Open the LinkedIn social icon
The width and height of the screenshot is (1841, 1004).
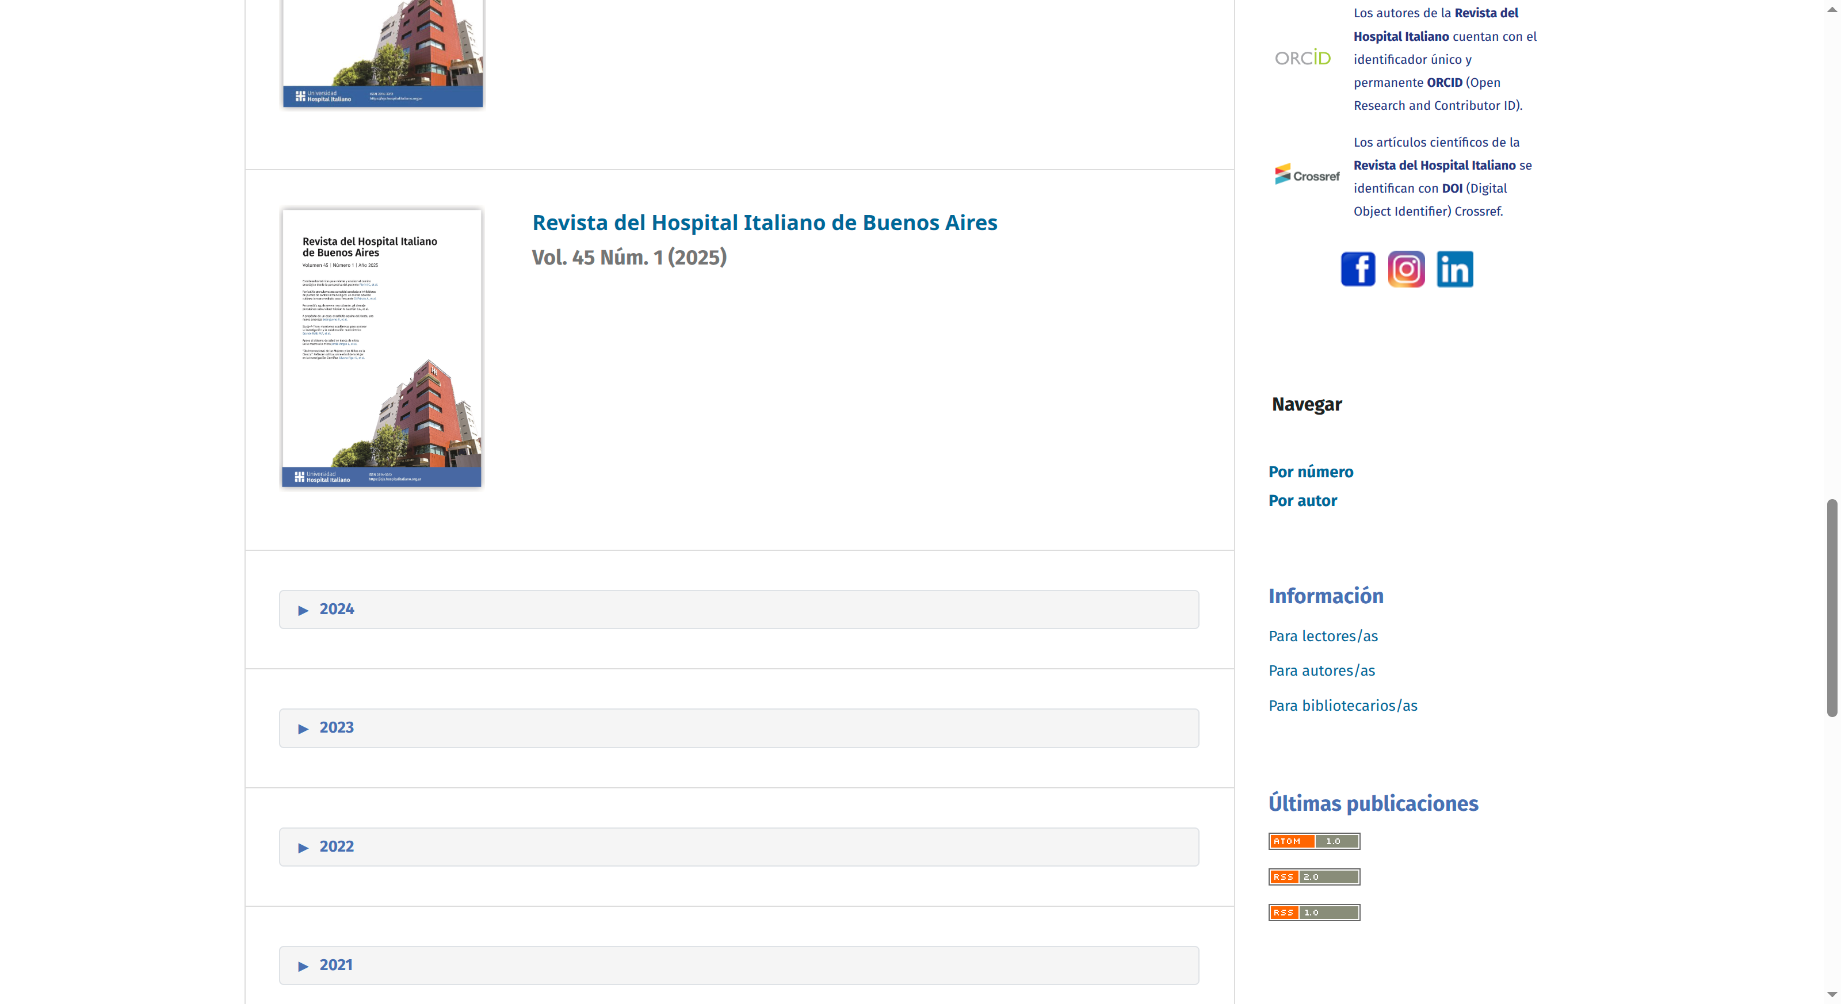point(1454,269)
